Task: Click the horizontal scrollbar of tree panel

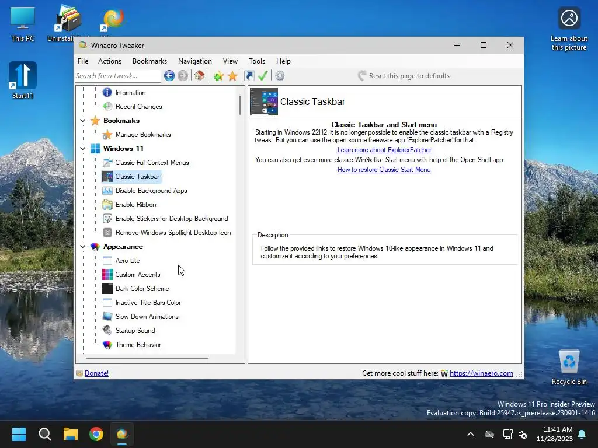Action: (x=147, y=359)
